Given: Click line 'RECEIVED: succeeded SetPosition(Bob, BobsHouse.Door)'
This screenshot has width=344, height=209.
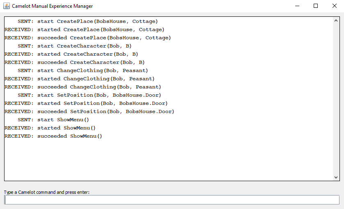Looking at the screenshot, I should tap(89, 111).
